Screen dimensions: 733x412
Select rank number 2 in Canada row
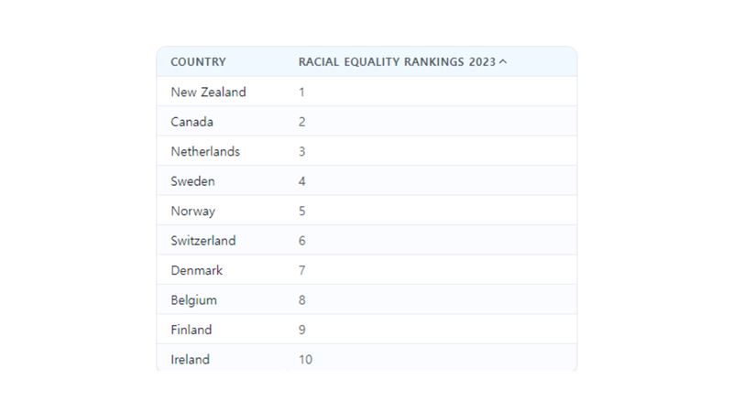[x=302, y=122]
